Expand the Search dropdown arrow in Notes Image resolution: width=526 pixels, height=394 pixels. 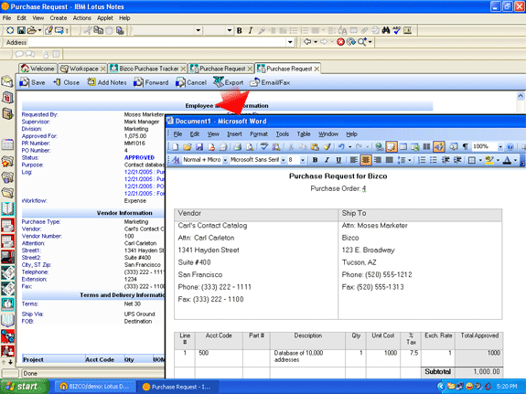click(370, 42)
